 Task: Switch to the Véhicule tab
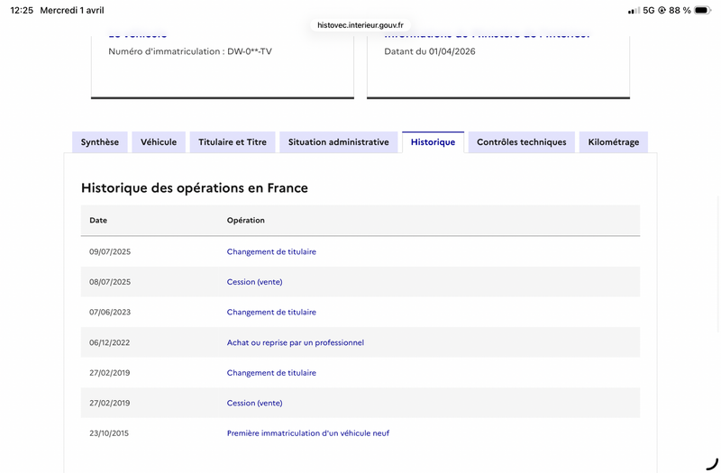(x=159, y=142)
